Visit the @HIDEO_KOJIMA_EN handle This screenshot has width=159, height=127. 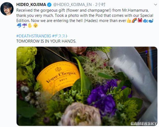(73, 5)
